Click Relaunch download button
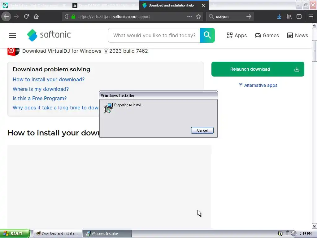Screen dimensions: 317x238 [258, 69]
